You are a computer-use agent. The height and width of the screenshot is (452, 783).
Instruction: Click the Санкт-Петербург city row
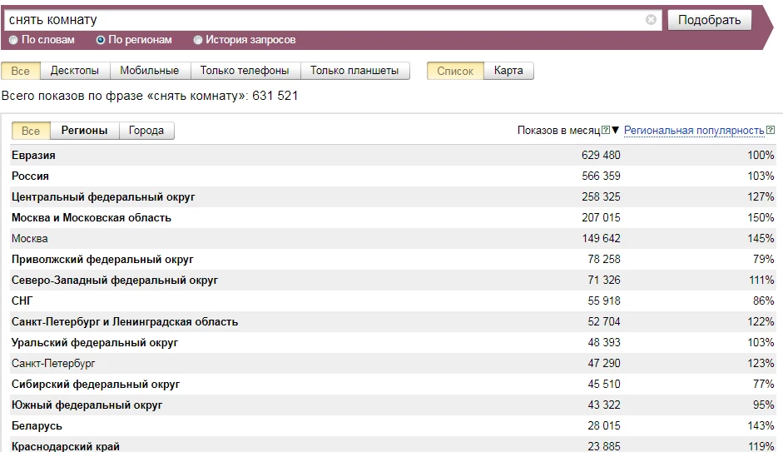(393, 363)
